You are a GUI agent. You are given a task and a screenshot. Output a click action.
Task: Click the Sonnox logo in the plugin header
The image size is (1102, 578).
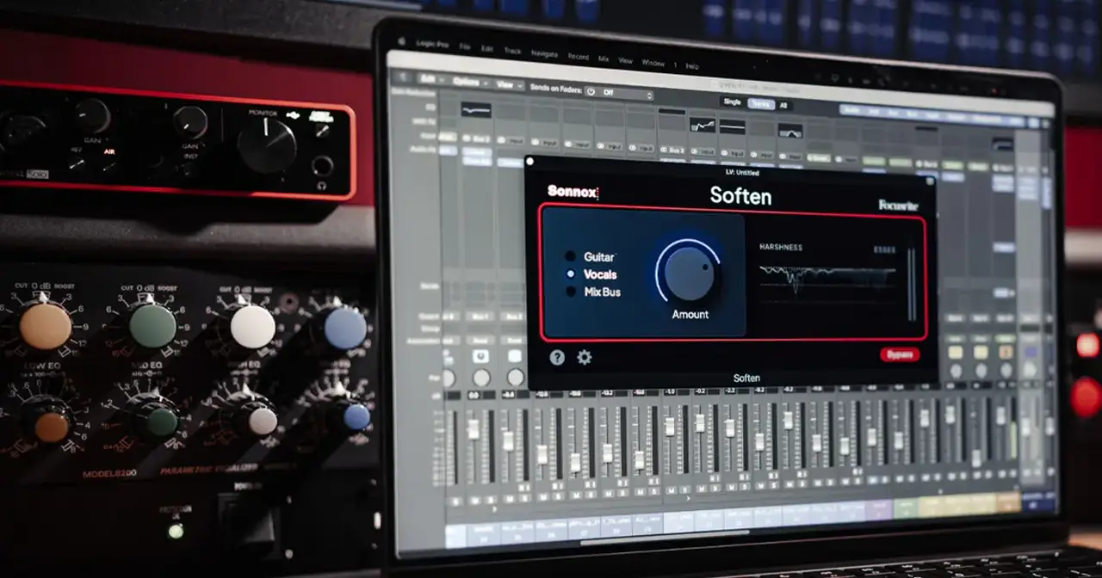click(573, 192)
